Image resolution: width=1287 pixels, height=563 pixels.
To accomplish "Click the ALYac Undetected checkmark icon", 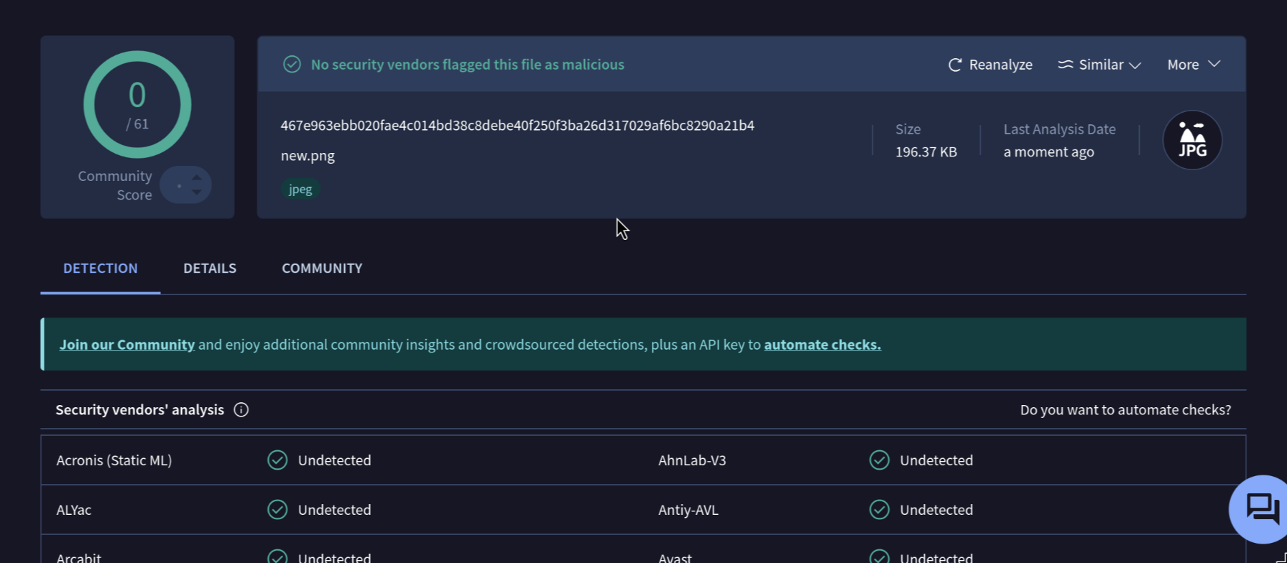I will coord(277,510).
